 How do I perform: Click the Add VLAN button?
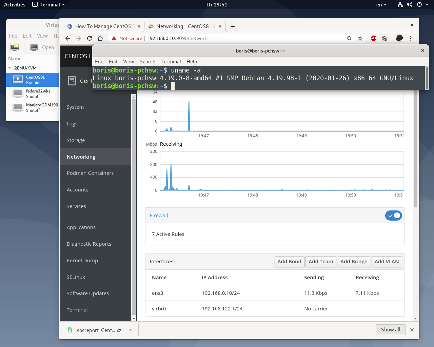(387, 261)
